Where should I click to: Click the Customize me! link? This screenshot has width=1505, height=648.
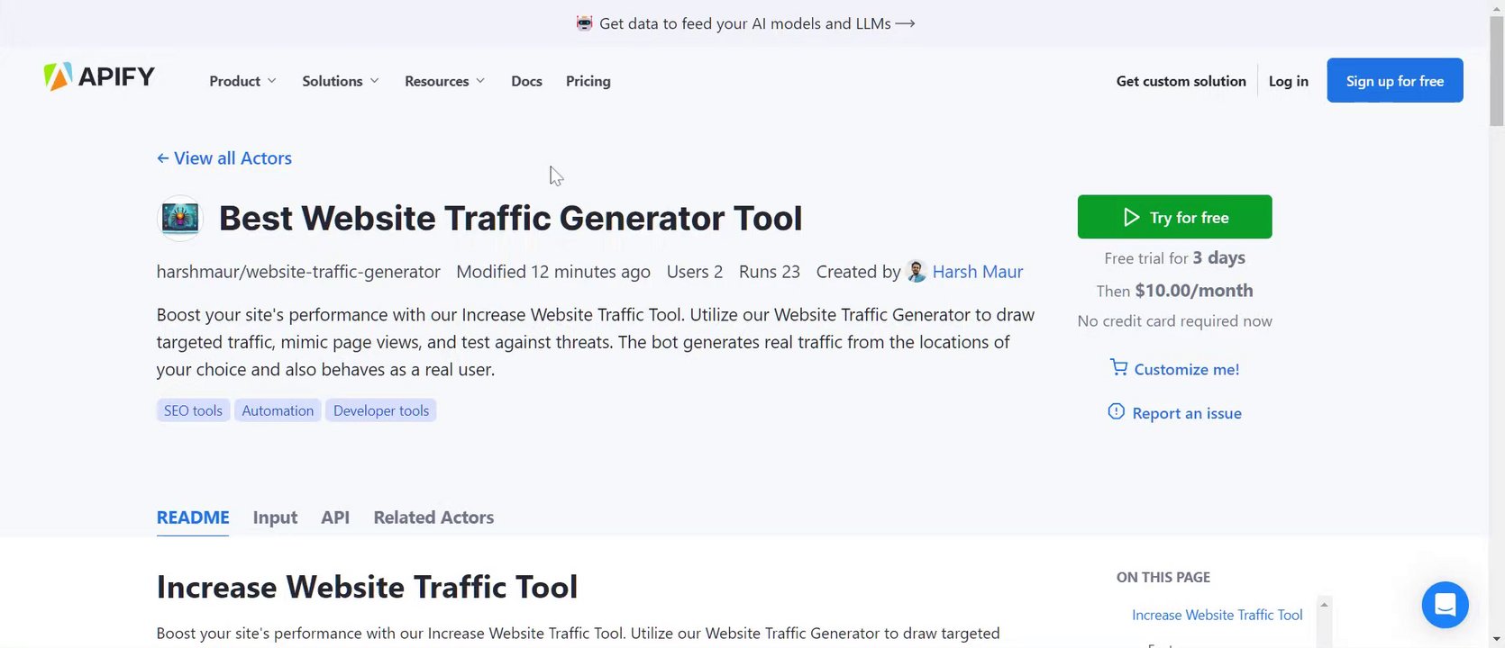[1174, 369]
